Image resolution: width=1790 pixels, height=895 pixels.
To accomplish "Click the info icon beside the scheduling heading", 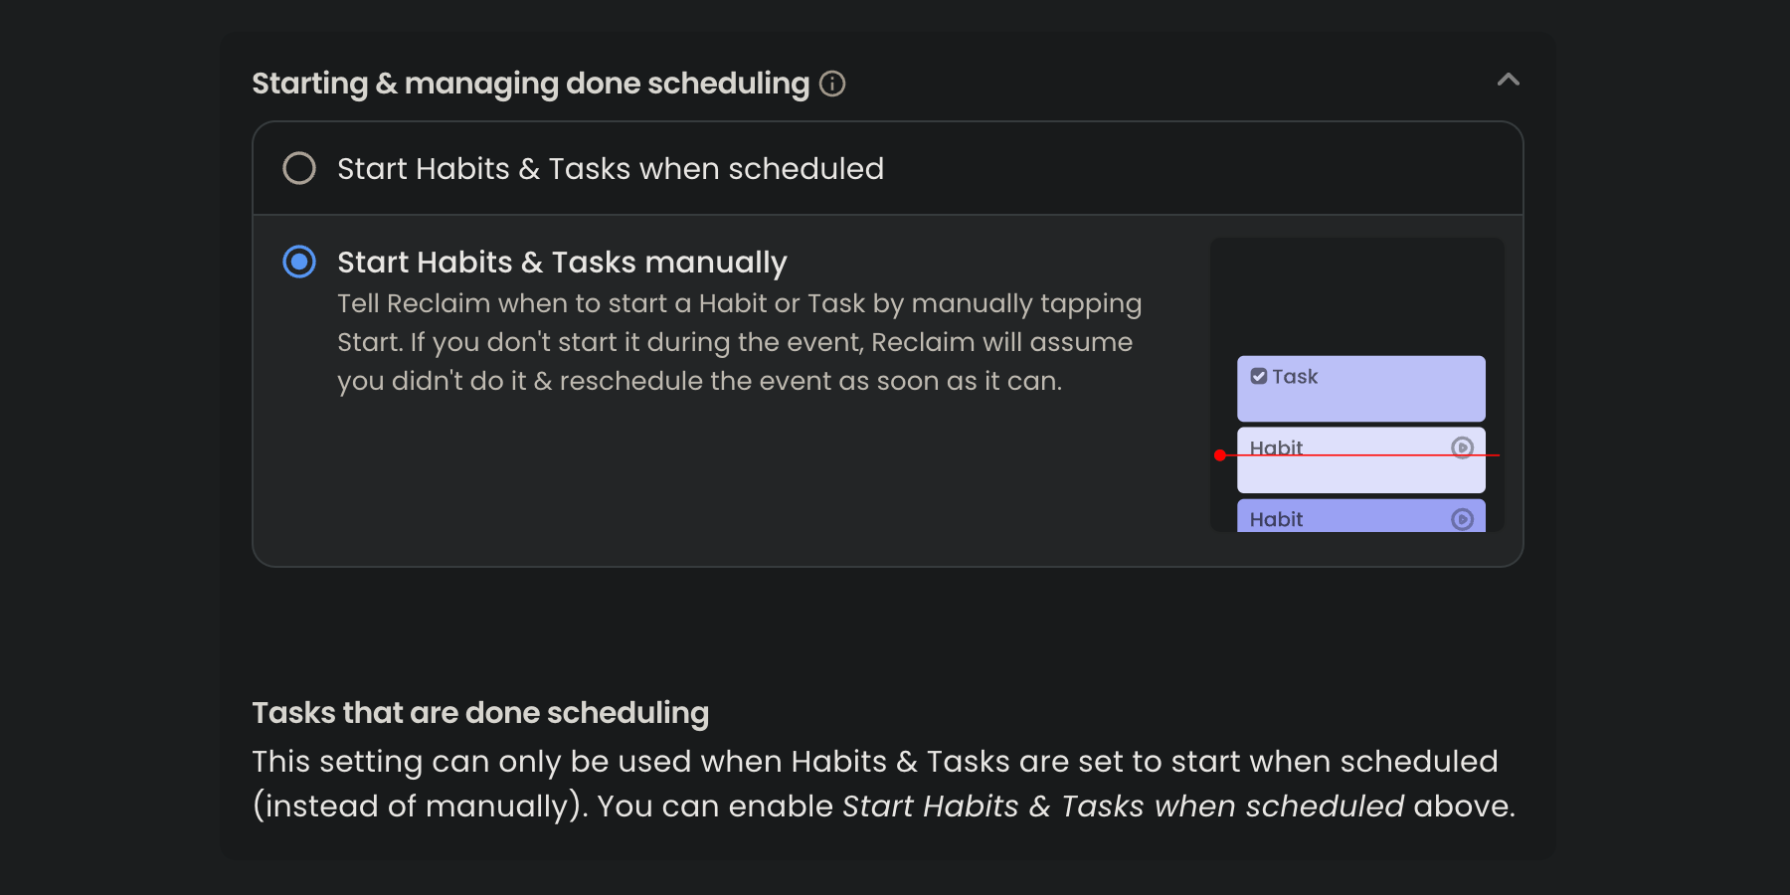I will [x=832, y=84].
